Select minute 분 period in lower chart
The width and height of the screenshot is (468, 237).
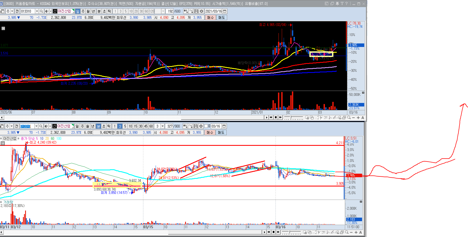click(x=98, y=126)
